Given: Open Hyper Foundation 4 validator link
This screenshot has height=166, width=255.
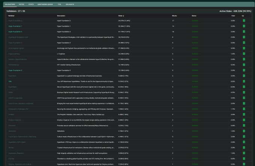Looking at the screenshot, I should click(15, 43).
